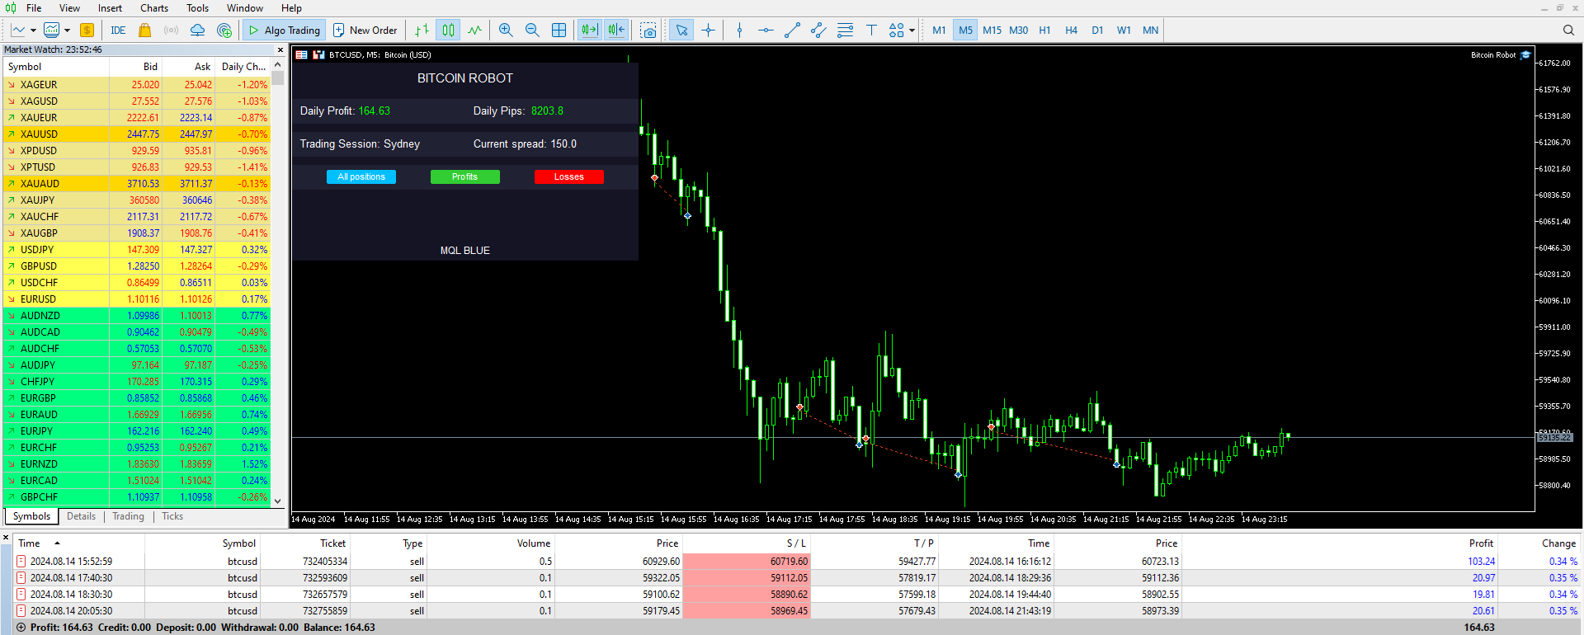Image resolution: width=1584 pixels, height=635 pixels.
Task: Select trade row with ticket 732755859
Action: (x=796, y=611)
